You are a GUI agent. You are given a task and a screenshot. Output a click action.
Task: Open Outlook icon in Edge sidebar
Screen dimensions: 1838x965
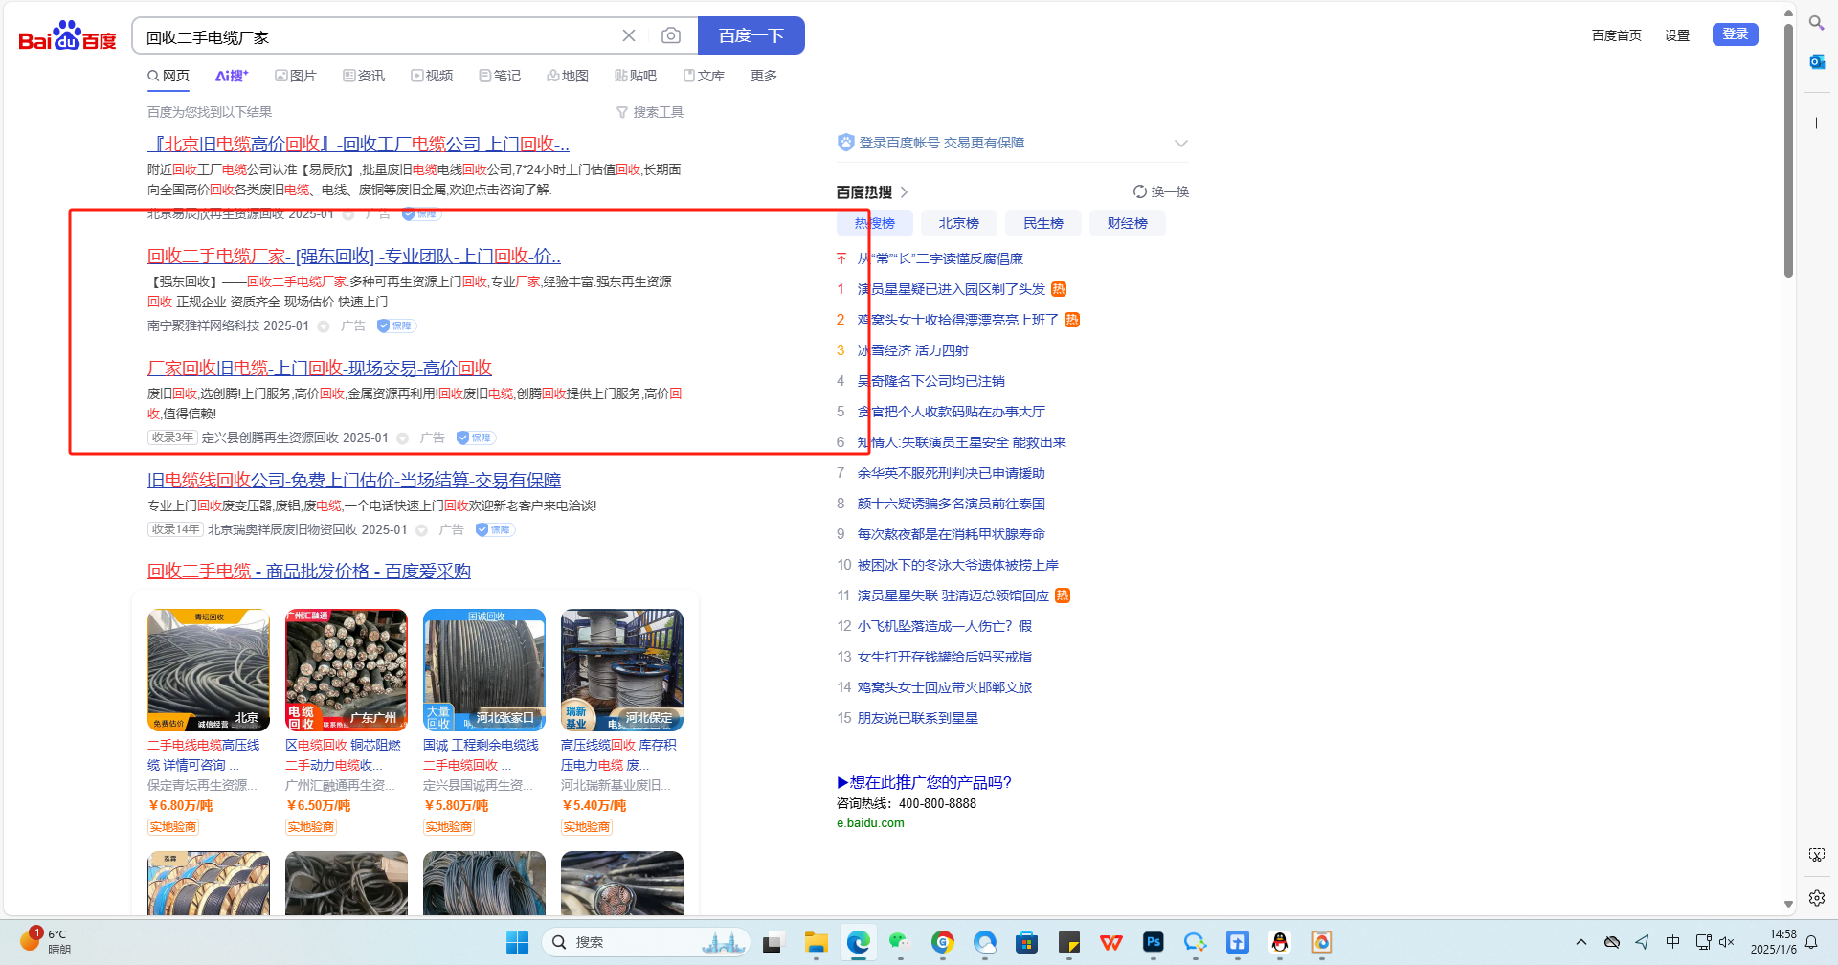coord(1816,62)
